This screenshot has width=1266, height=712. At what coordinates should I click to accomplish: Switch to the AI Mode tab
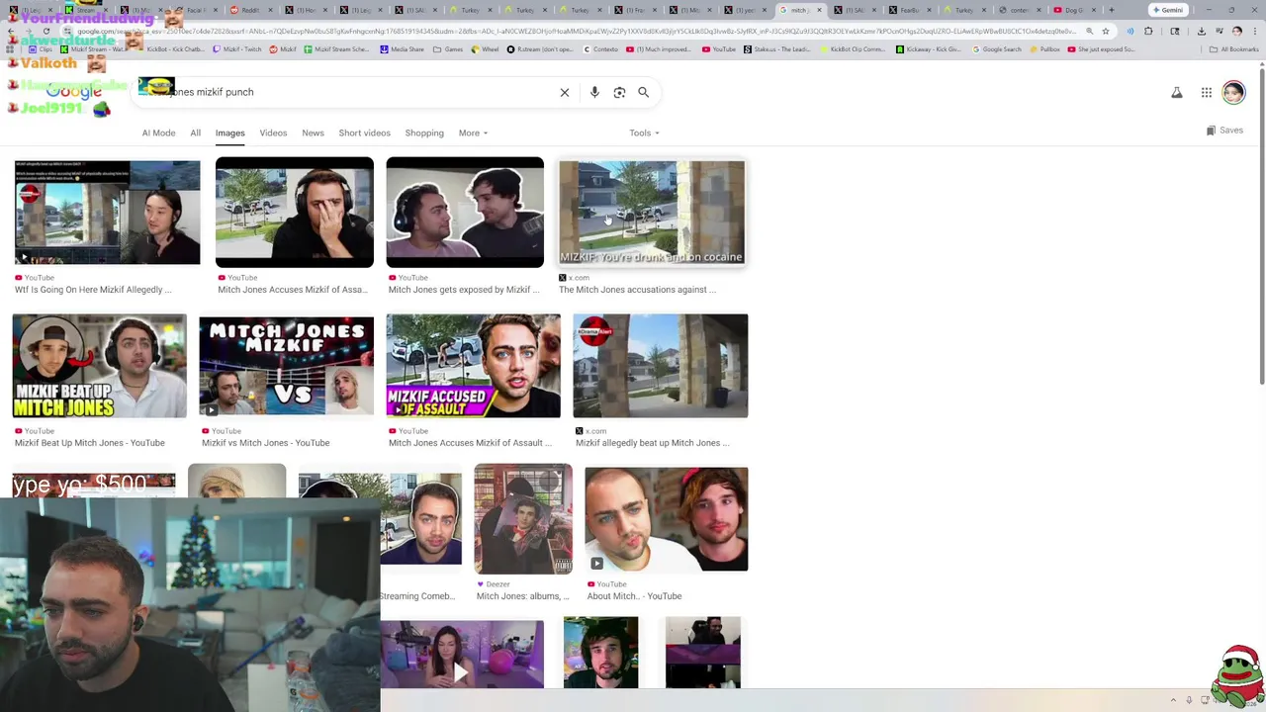point(158,133)
